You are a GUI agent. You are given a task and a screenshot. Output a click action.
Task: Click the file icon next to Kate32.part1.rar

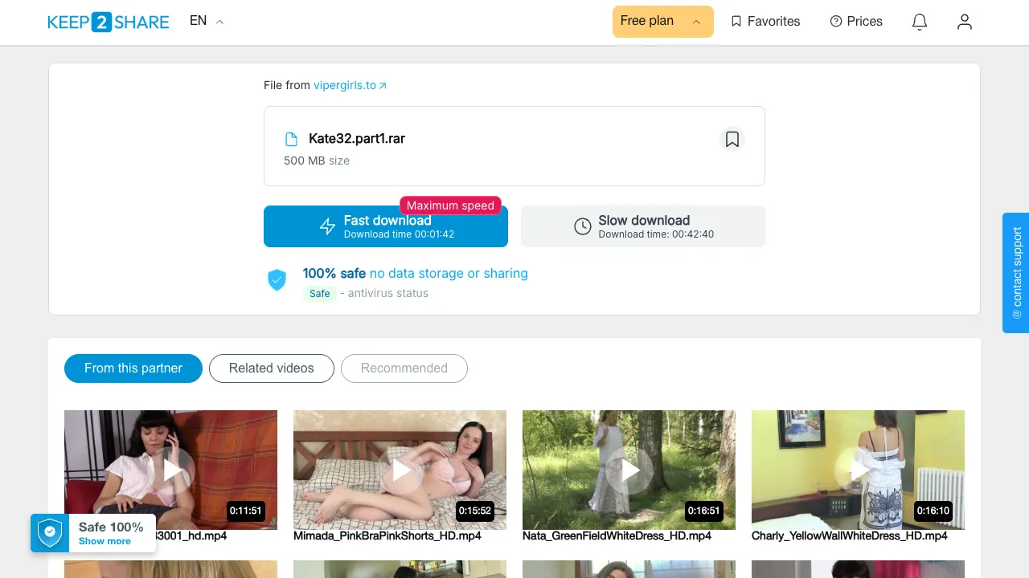click(291, 139)
